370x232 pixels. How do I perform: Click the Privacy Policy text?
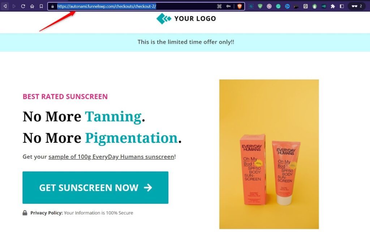tap(47, 213)
